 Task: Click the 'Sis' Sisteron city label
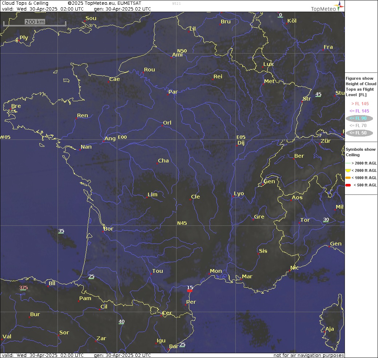point(263,251)
